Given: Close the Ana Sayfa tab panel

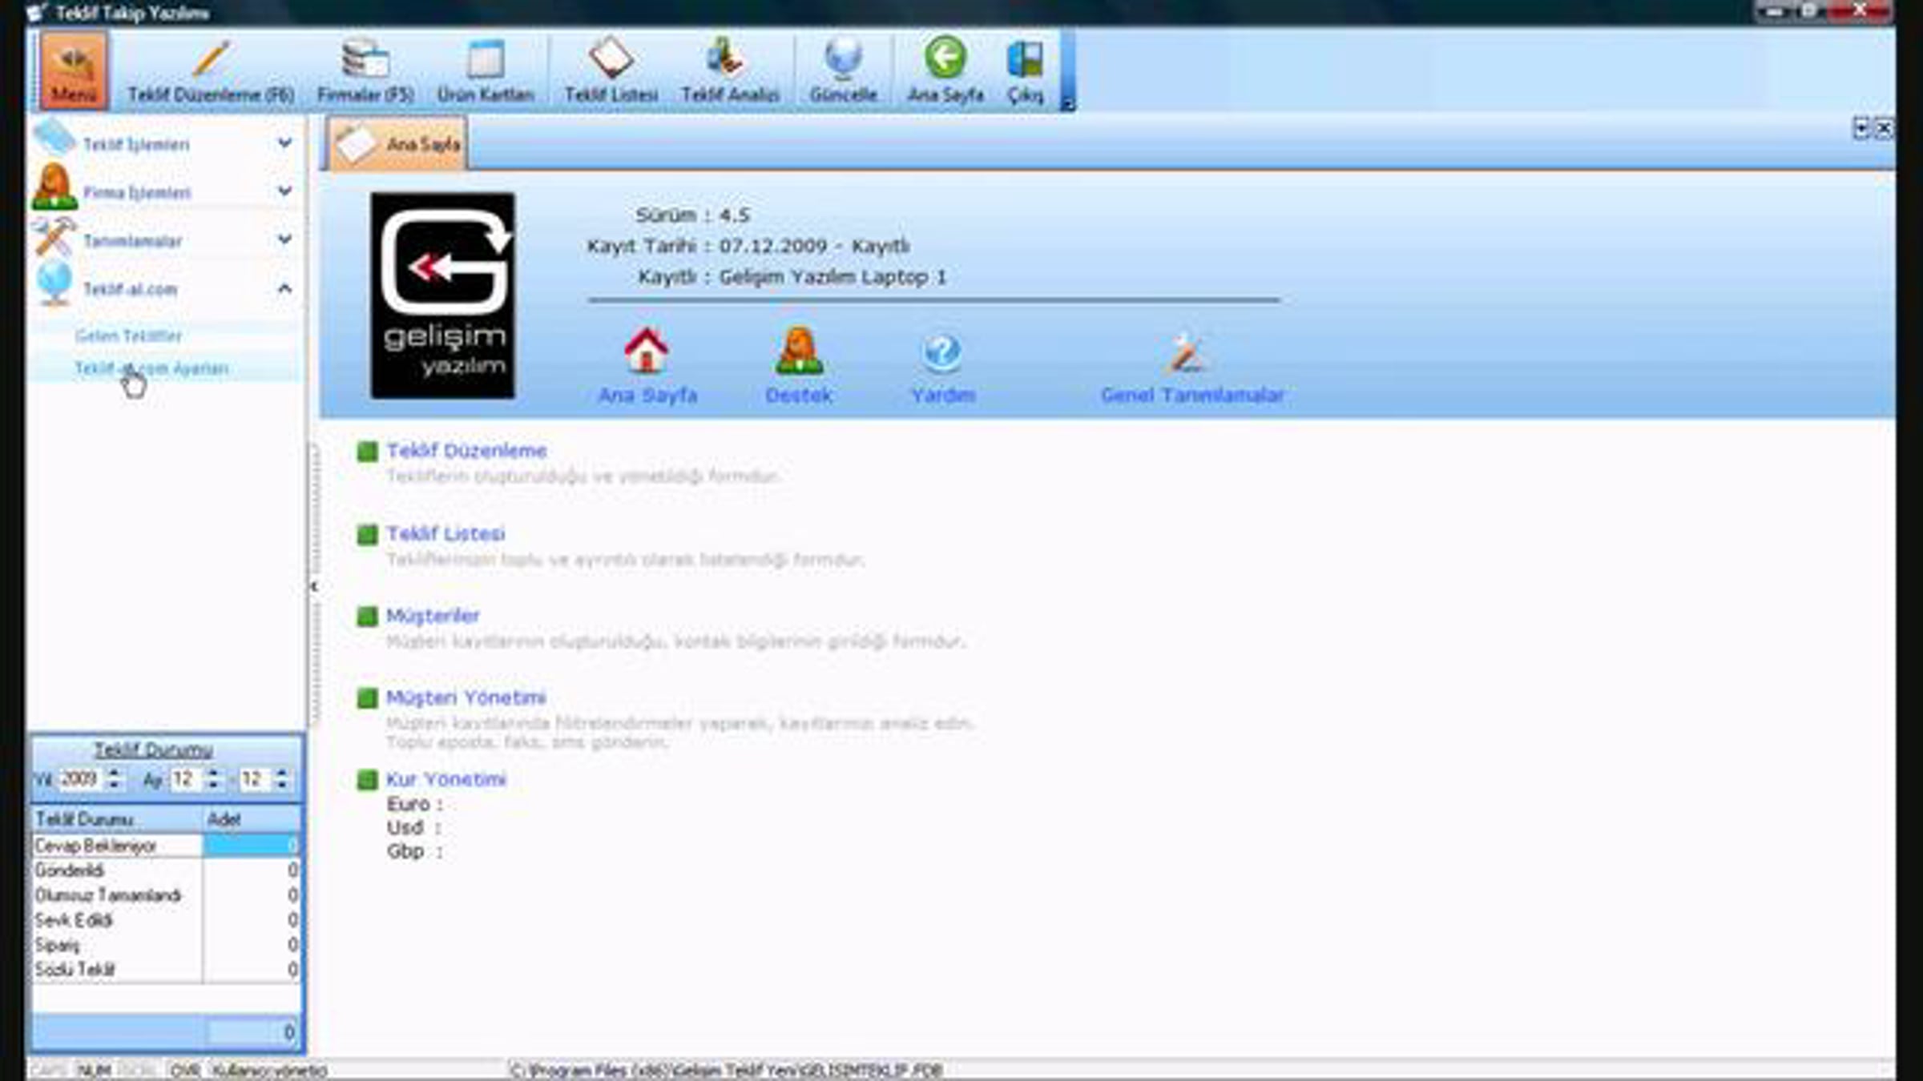Looking at the screenshot, I should click(1884, 128).
